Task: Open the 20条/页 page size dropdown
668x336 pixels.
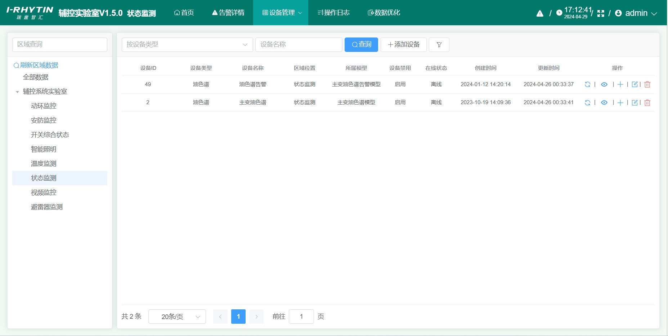Action: pos(177,317)
